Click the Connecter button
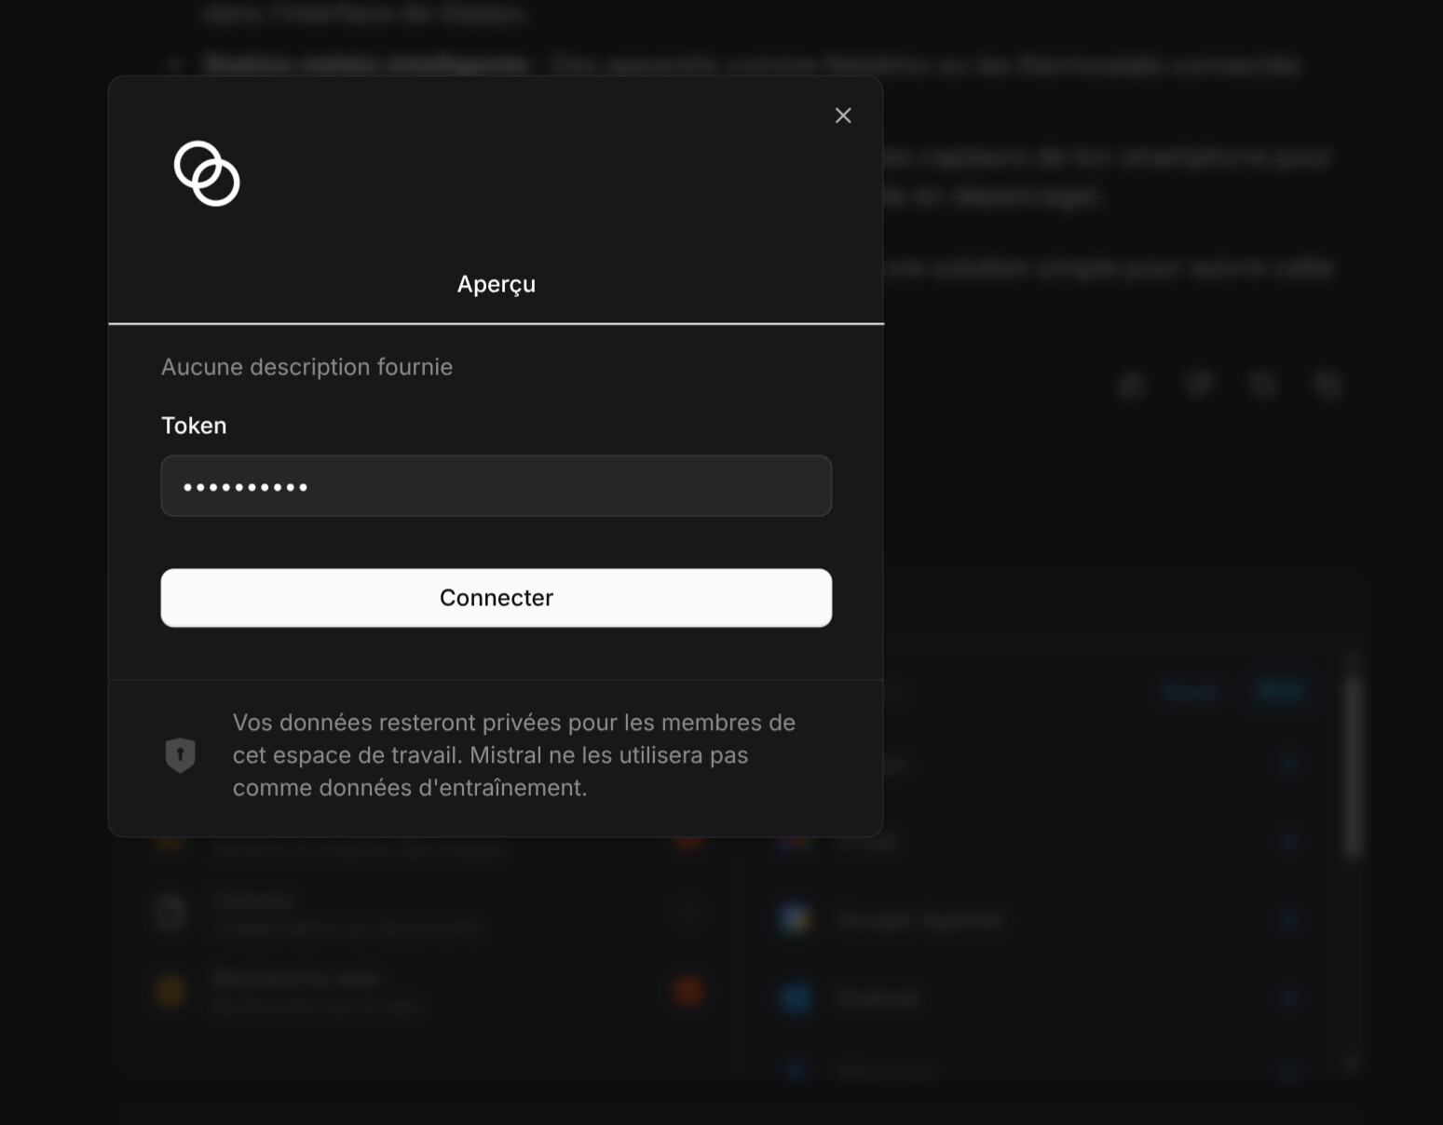 tap(496, 598)
